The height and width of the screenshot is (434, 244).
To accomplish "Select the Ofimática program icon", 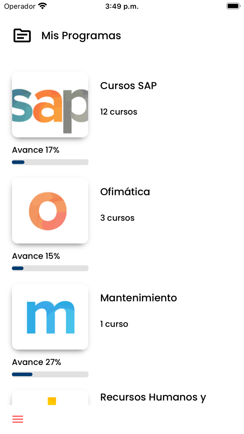I will (x=50, y=210).
